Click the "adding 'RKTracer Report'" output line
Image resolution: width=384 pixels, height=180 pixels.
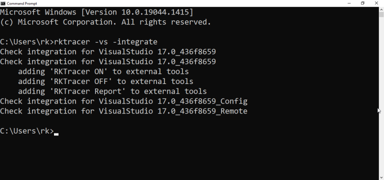click(112, 91)
